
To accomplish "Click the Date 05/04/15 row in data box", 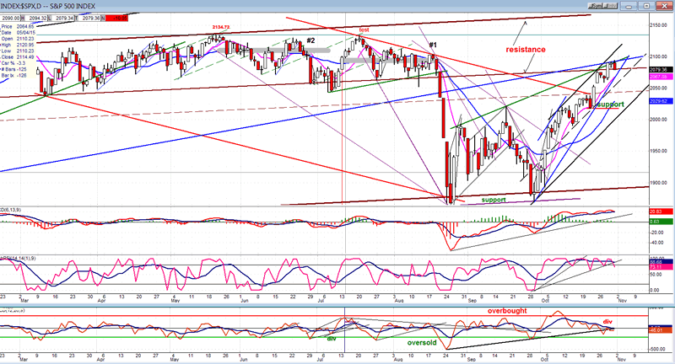I will pos(18,33).
